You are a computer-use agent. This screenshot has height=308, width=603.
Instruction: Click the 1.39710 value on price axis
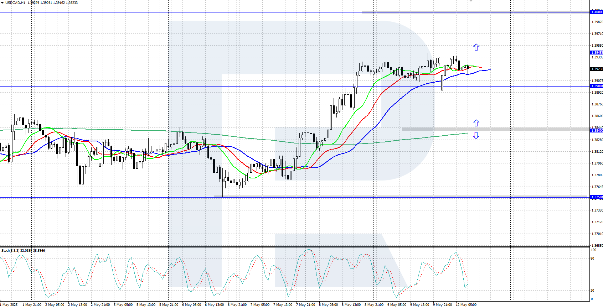597,34
